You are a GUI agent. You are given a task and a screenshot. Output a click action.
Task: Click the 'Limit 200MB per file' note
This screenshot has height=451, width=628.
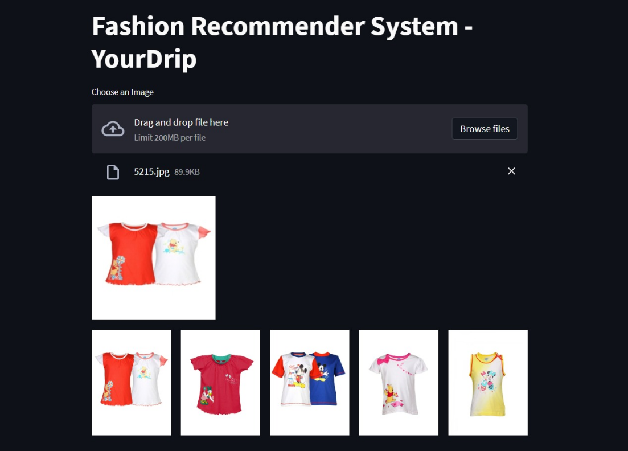[x=170, y=137]
